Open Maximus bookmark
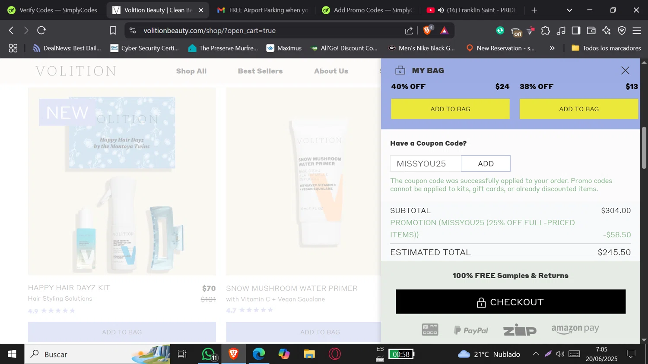The width and height of the screenshot is (648, 364). [284, 48]
